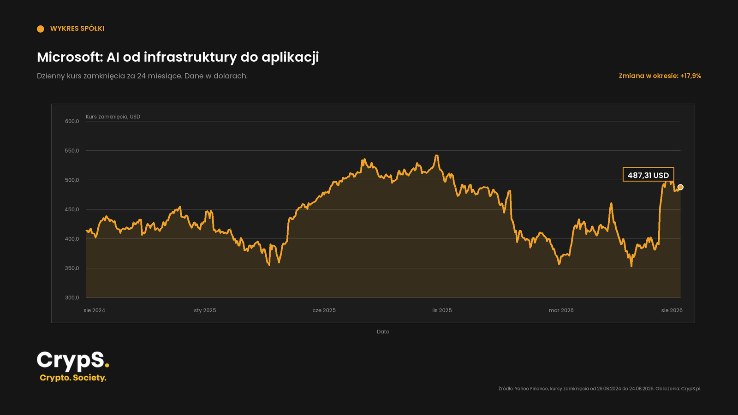
Task: Click the "Kurs zamknięcia, USD" axis label
Action: click(x=113, y=117)
